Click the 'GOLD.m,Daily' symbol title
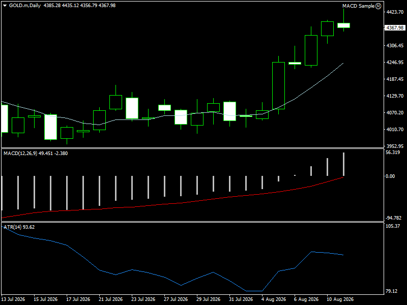The image size is (407, 305). pos(25,6)
